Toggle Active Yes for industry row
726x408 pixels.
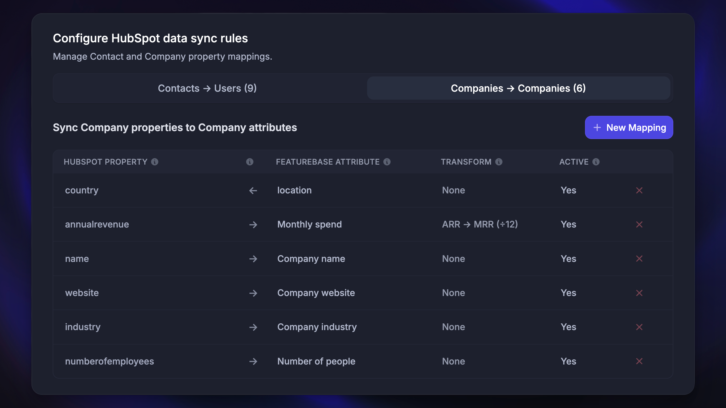coord(568,327)
